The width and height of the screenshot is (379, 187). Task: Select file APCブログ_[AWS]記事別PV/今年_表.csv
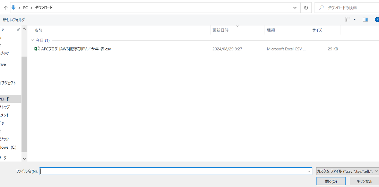[76, 49]
